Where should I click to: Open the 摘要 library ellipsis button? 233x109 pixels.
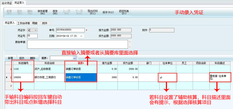coord(75,58)
